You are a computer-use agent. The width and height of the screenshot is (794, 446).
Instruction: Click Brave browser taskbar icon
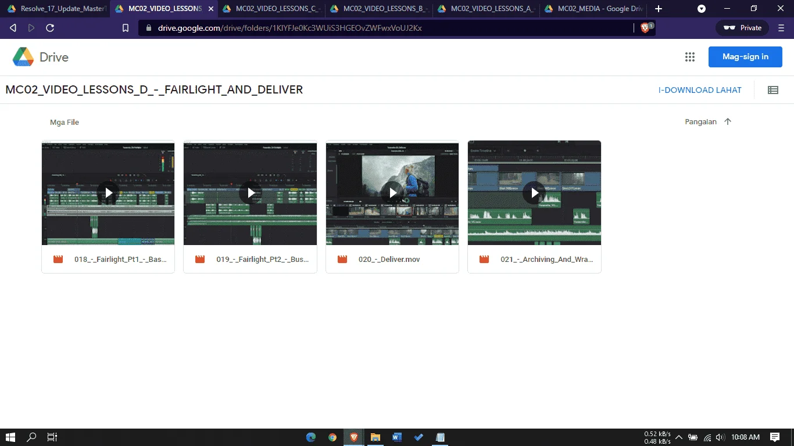(x=353, y=437)
